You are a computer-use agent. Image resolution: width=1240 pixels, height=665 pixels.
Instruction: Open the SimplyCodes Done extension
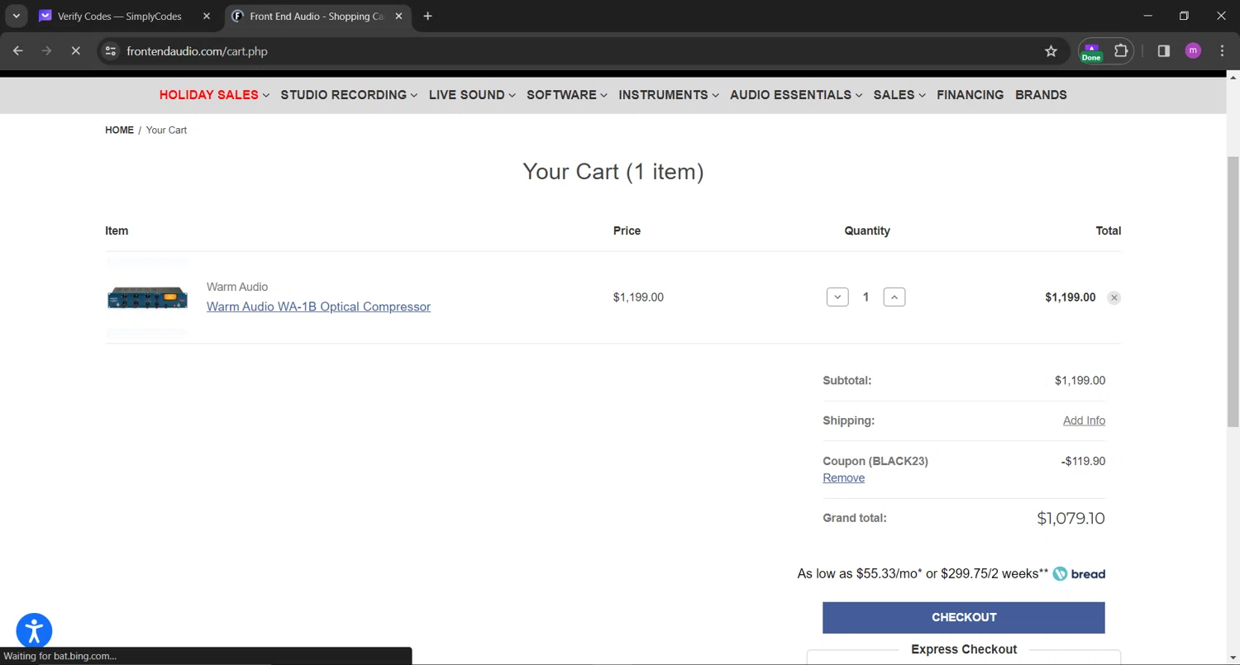[1091, 51]
